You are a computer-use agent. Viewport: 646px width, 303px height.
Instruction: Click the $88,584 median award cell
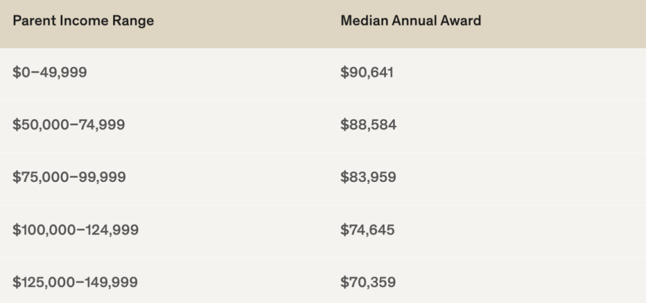coord(368,125)
